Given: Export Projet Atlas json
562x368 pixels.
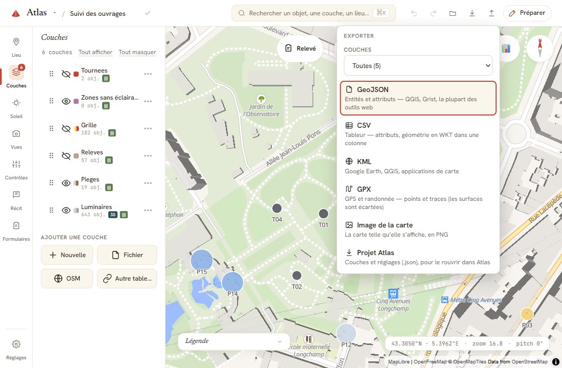Looking at the screenshot, I should coord(418,257).
